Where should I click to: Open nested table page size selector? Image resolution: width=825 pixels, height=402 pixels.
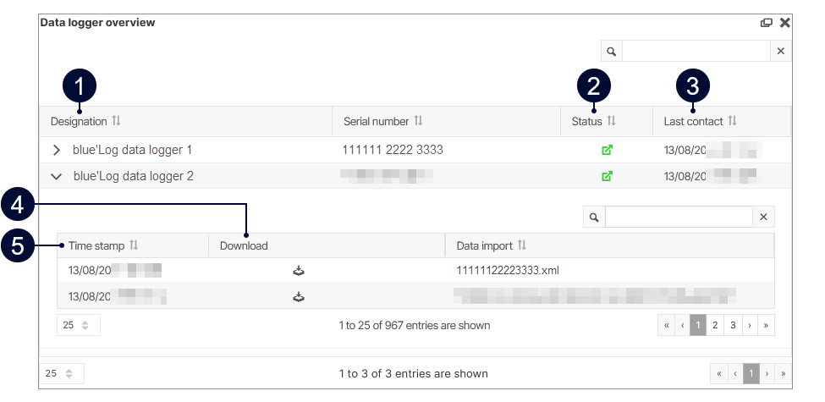coord(78,326)
